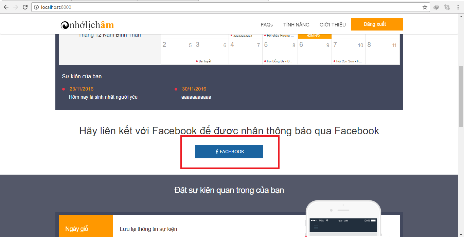The height and width of the screenshot is (237, 464).
Task: Click the 23/11/2016 event date
Action: click(x=82, y=89)
